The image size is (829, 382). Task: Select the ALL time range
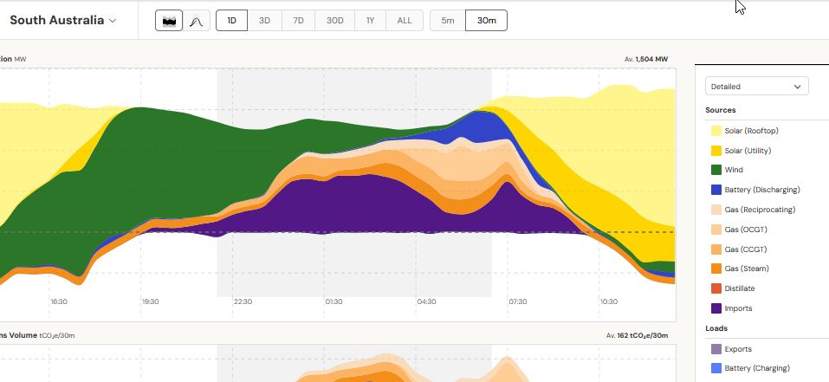405,21
